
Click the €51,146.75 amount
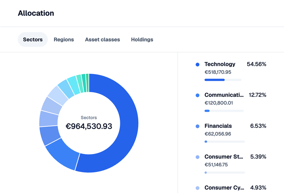(x=216, y=165)
